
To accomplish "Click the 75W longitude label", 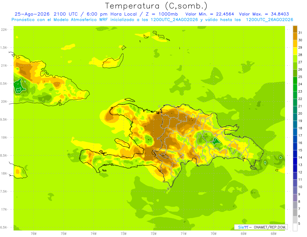I will click(x=63, y=233).
